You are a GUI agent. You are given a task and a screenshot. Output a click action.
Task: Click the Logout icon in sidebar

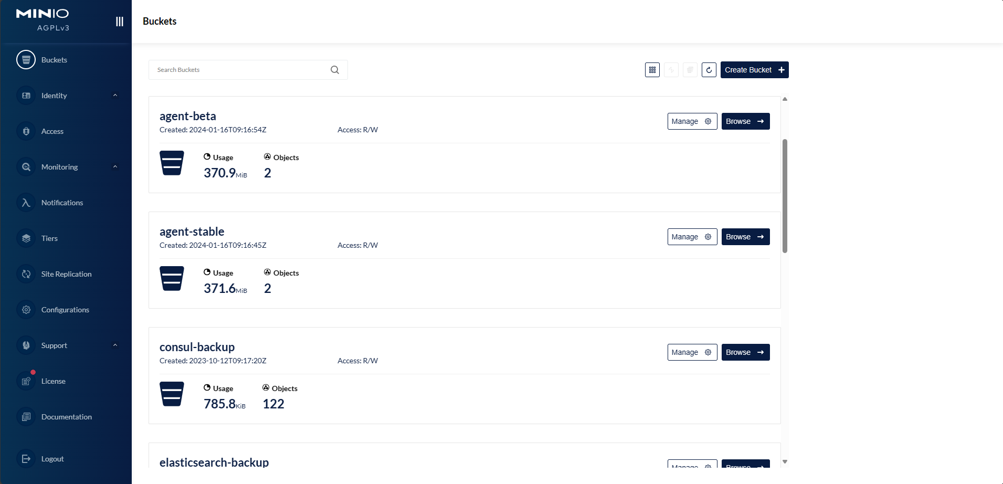[x=26, y=459]
